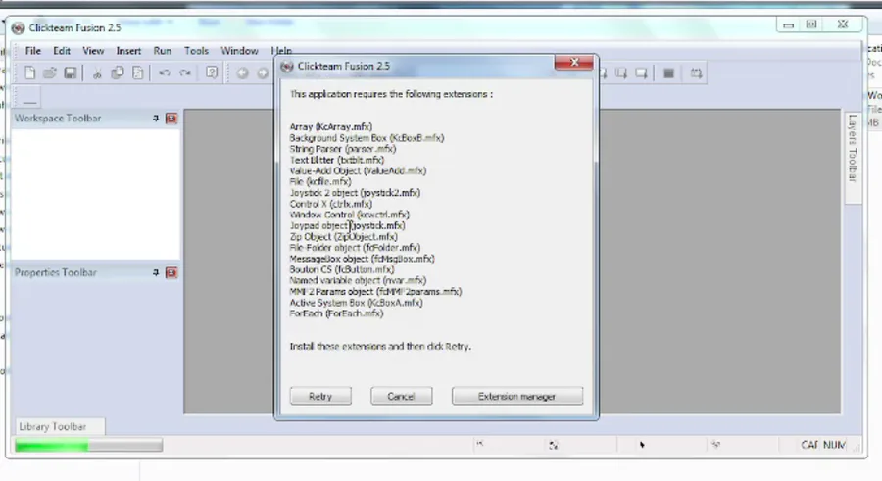Click the Workspace Toolbar panel title
Screen dimensions: 882x481
click(x=58, y=119)
